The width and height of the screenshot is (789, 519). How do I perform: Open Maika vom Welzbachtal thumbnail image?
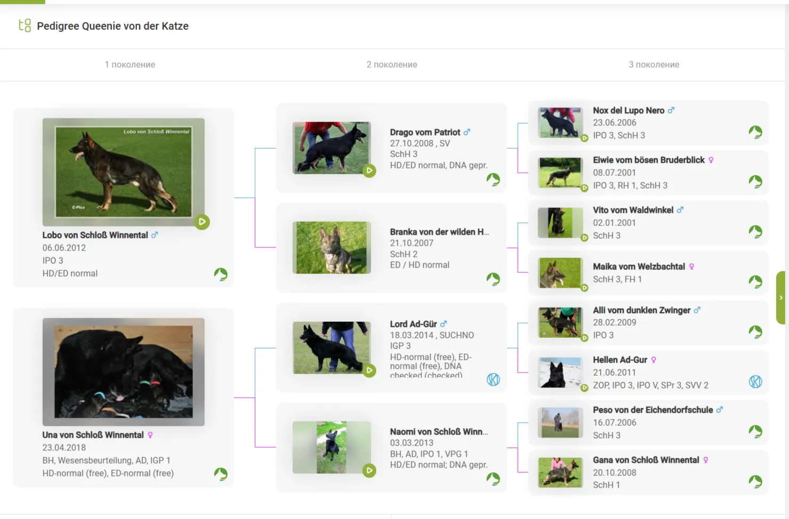560,273
